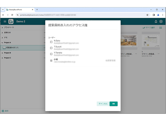The image size is (166, 121).
Task: Open the hamburger menu icon
Action: pyautogui.click(x=5, y=21)
